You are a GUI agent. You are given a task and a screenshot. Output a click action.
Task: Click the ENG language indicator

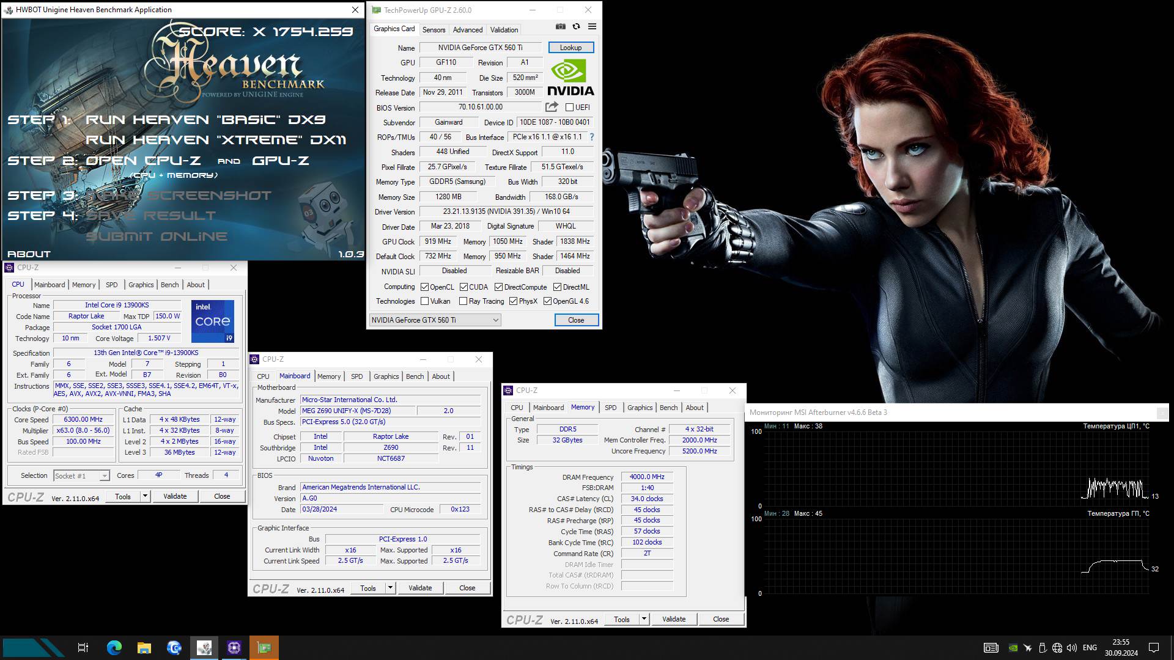1090,648
